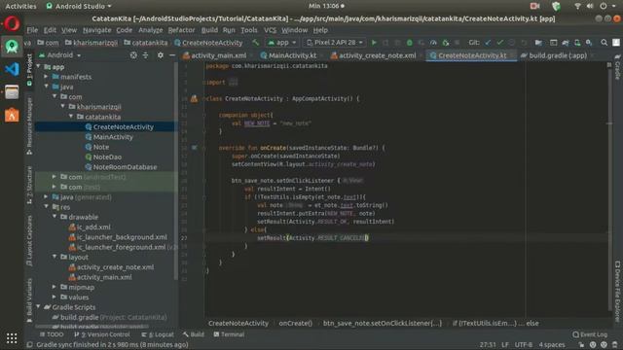Toggle the Project tool window tab

pos(29,70)
